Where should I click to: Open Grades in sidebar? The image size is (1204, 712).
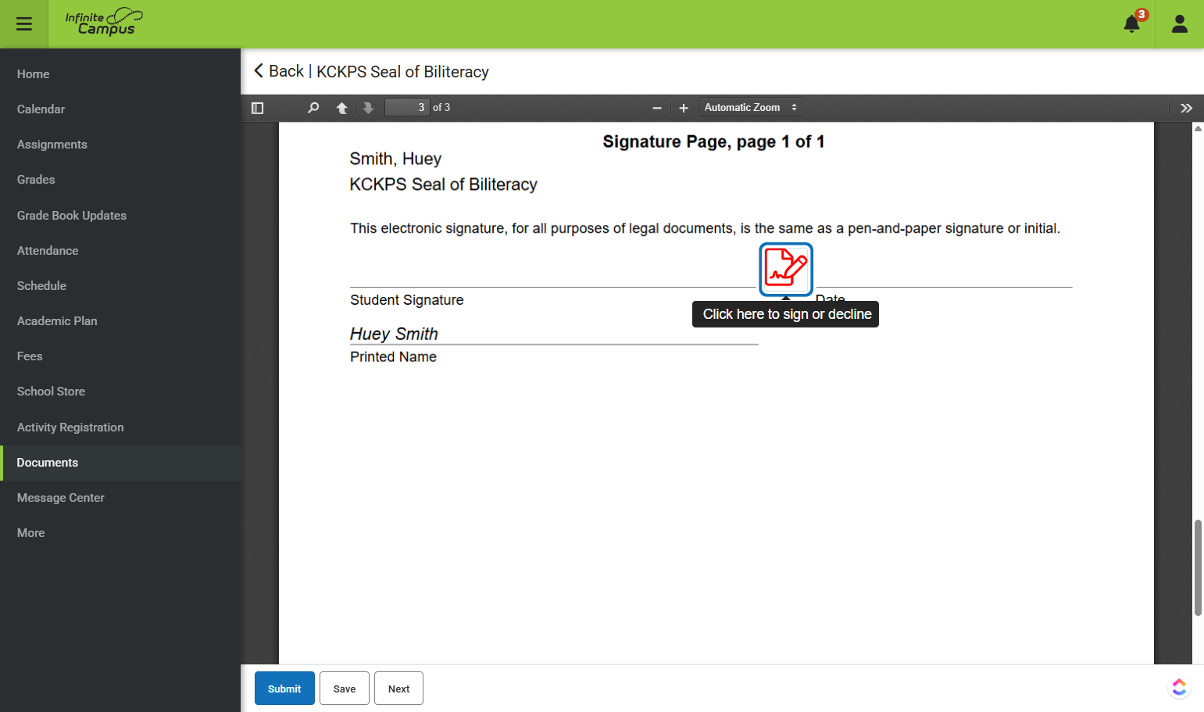(x=120, y=180)
